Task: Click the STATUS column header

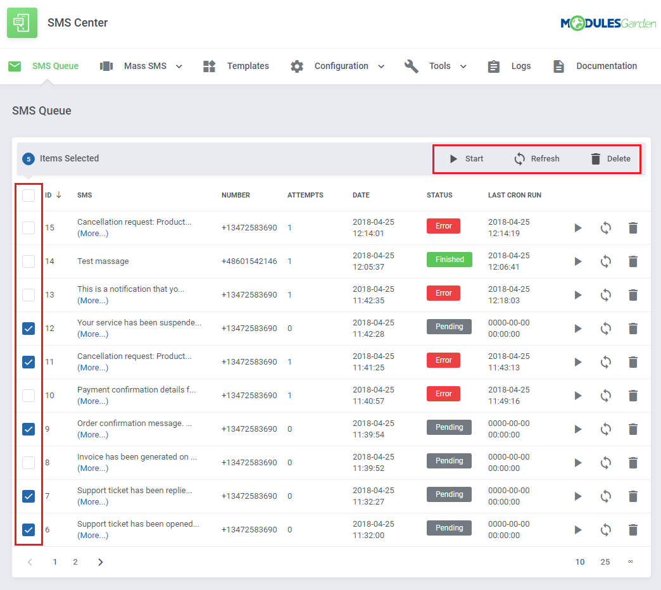Action: pyautogui.click(x=439, y=195)
